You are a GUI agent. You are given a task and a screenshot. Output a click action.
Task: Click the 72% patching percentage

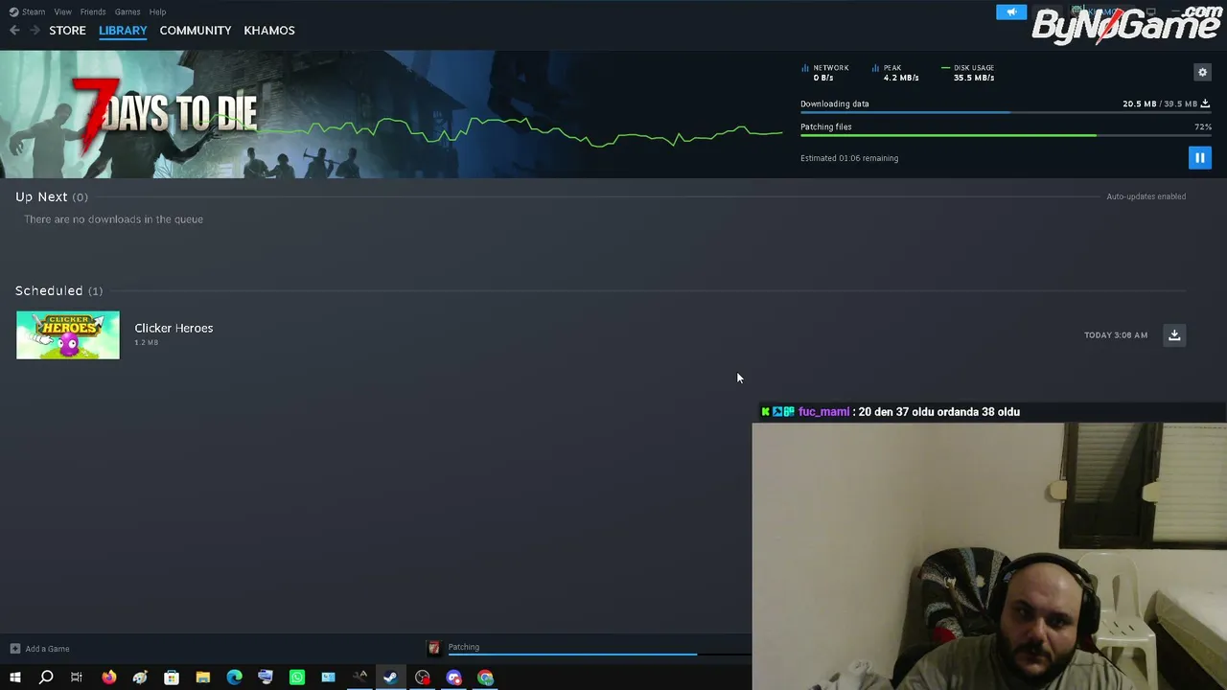tap(1203, 126)
